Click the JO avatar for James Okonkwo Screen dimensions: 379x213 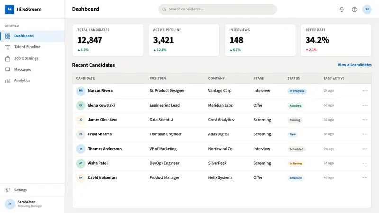(81, 120)
